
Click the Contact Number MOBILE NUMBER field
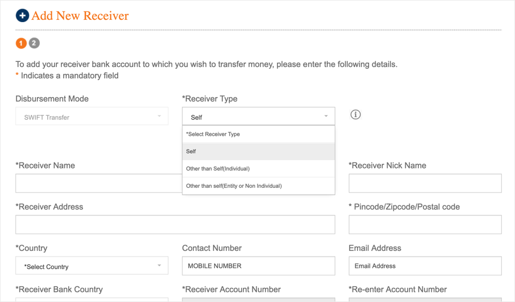258,266
